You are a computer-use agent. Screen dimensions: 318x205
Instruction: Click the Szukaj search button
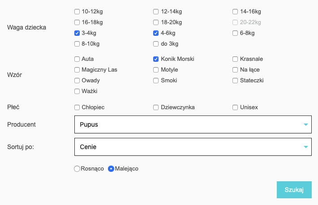click(x=294, y=190)
